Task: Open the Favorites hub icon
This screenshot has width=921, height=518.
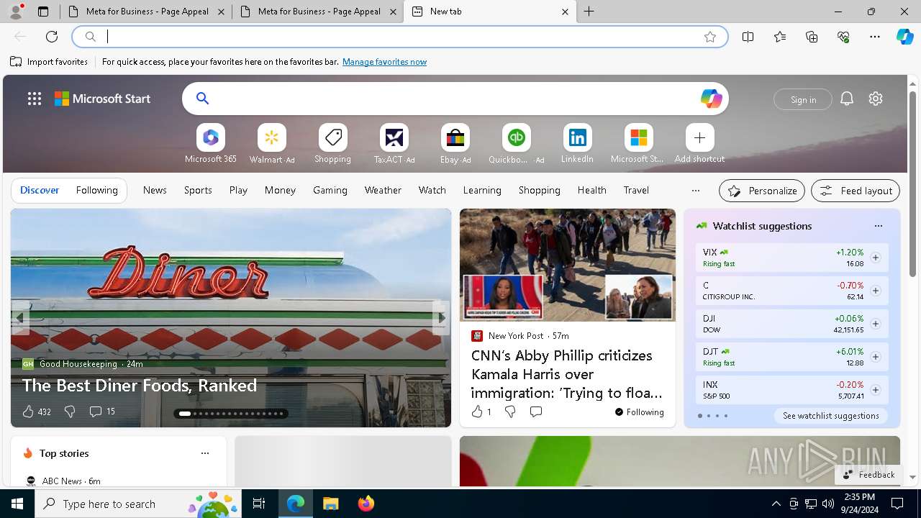Action: pyautogui.click(x=780, y=37)
